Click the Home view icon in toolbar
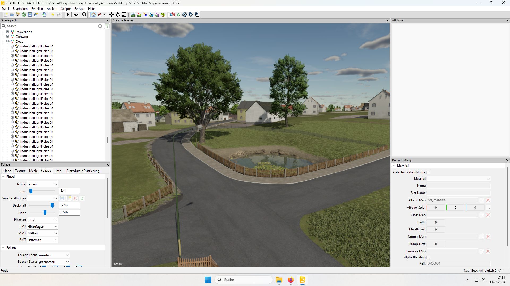Screen dimensions: 510x286 pos(93,15)
